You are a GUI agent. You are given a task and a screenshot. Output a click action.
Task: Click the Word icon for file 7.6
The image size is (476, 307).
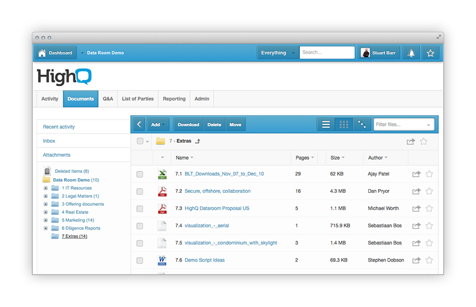click(162, 260)
